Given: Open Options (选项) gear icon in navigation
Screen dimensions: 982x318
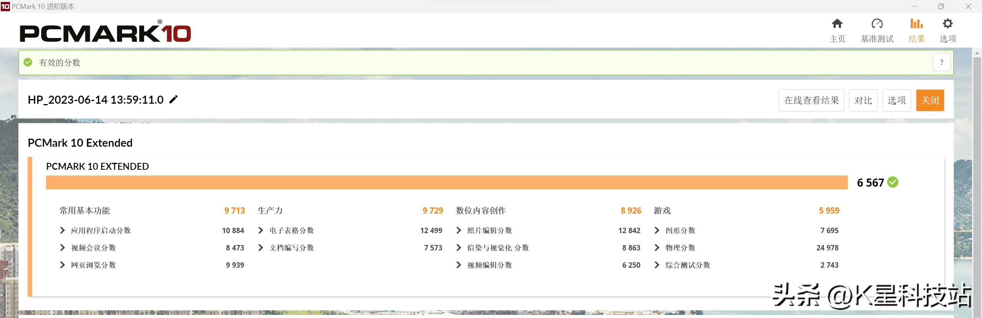Looking at the screenshot, I should pyautogui.click(x=947, y=24).
